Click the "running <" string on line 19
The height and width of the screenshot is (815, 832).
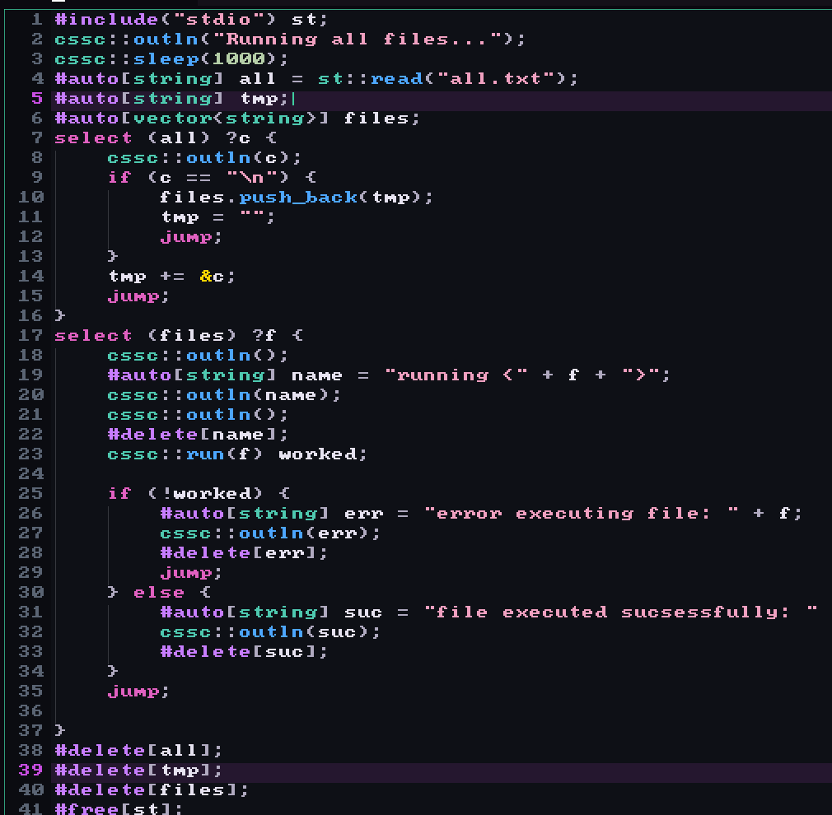coord(456,375)
